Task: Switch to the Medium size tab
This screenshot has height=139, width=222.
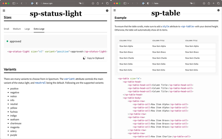Action: click(17, 29)
